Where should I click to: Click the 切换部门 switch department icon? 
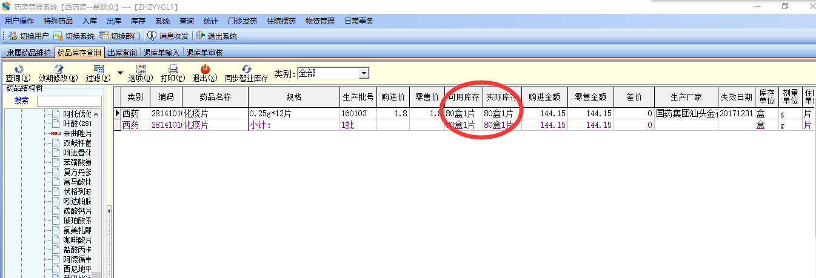(104, 36)
